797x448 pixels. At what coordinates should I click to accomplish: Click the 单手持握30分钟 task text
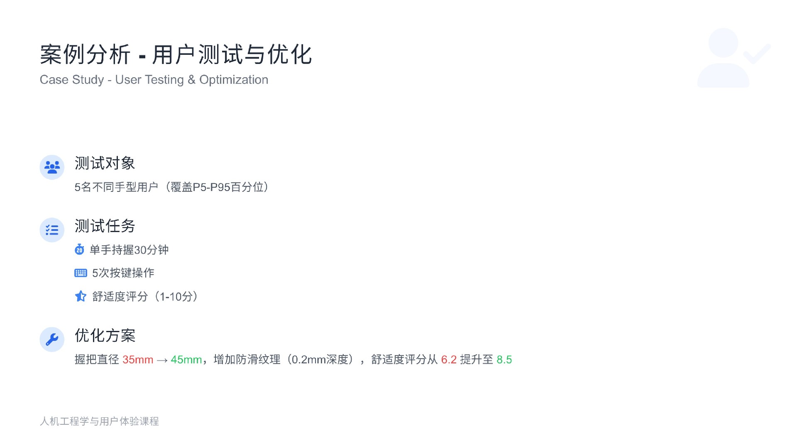coord(129,250)
